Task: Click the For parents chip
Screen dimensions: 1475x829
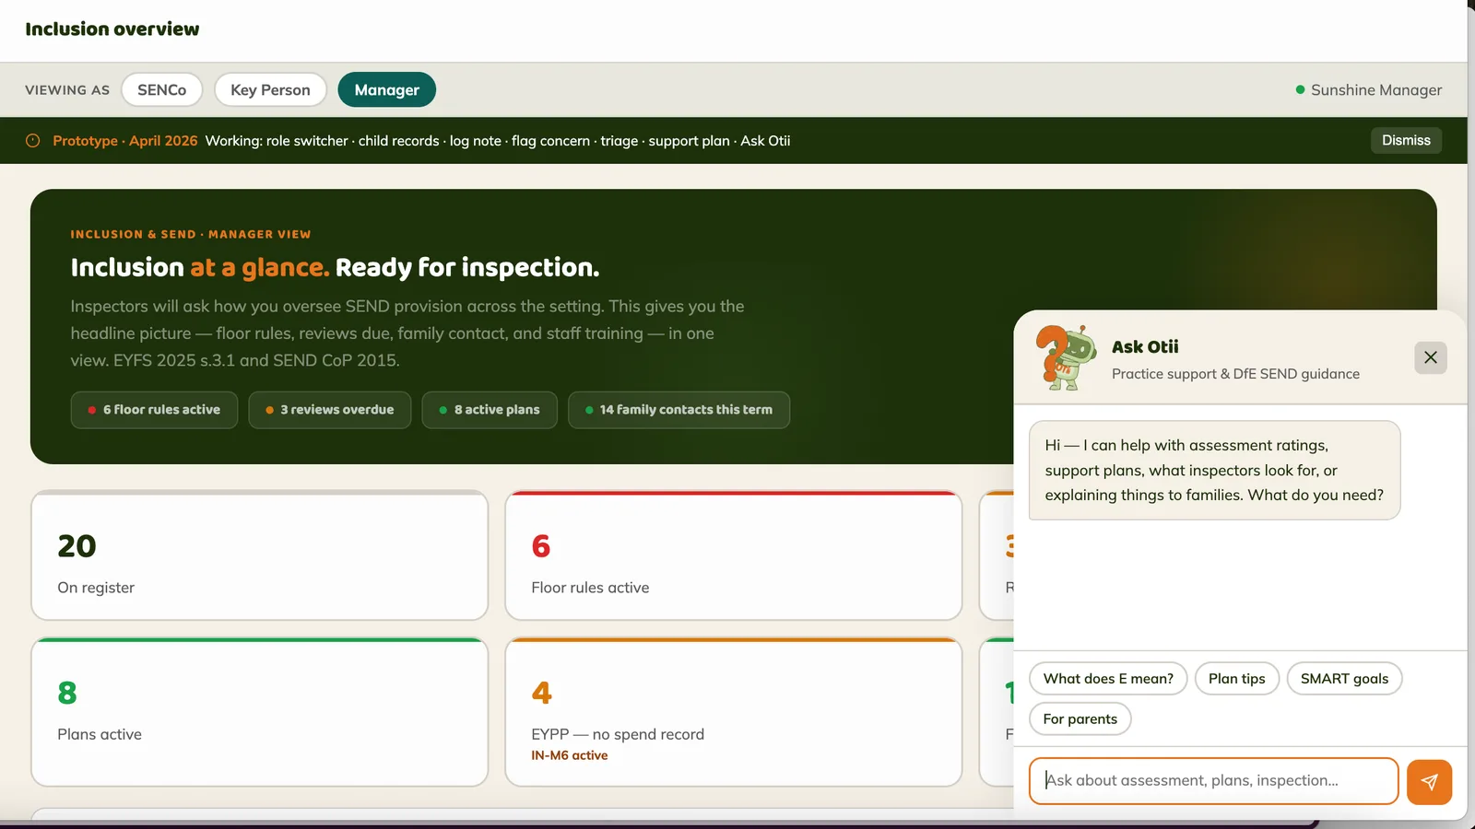Action: 1080,718
